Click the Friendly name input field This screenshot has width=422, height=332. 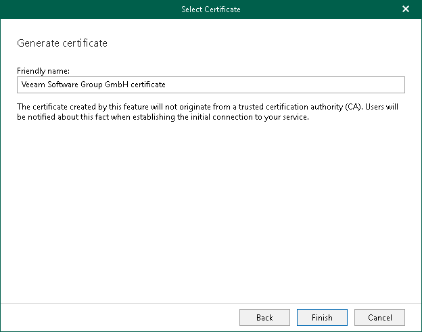pyautogui.click(x=211, y=85)
